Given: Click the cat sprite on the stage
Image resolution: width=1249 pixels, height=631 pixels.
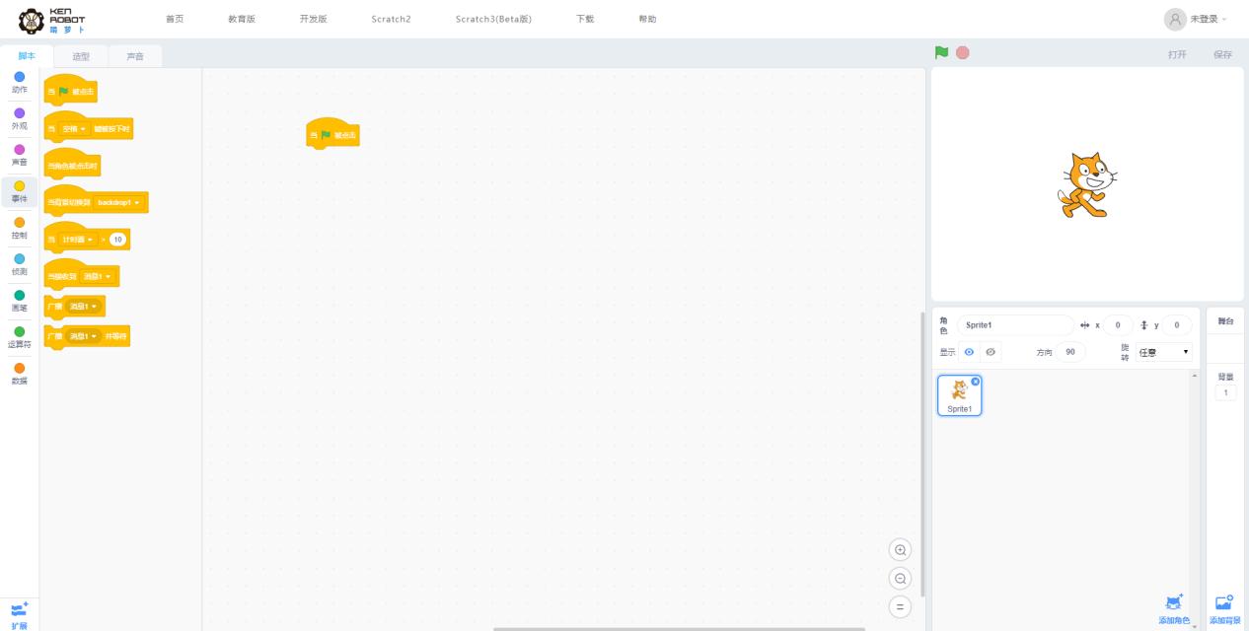Looking at the screenshot, I should point(1088,184).
